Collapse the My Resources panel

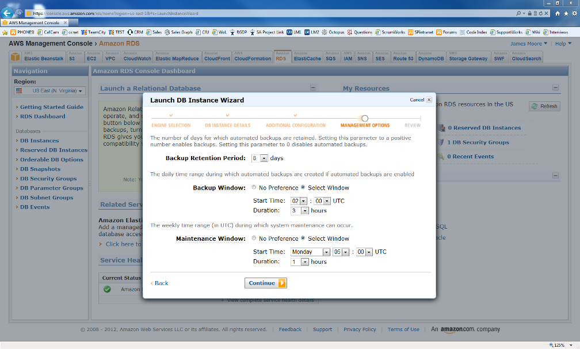(555, 88)
